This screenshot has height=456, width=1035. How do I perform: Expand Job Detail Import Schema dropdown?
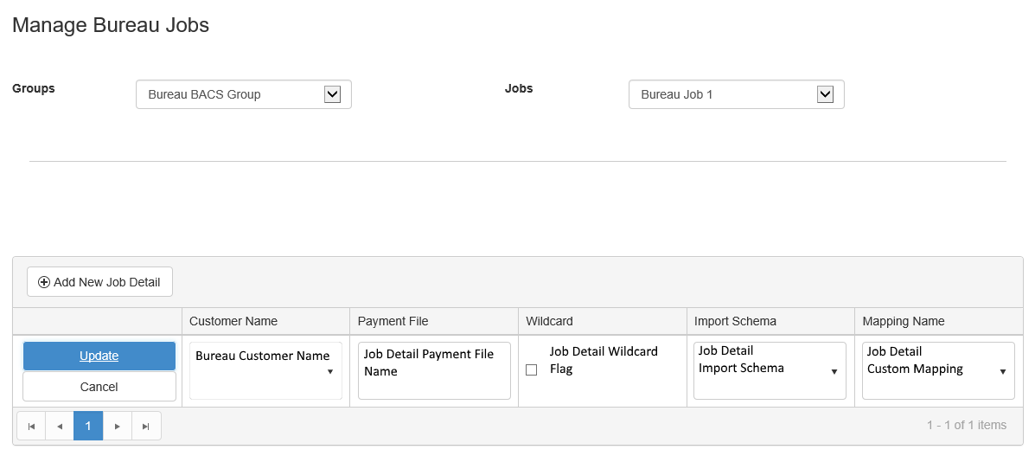point(834,371)
